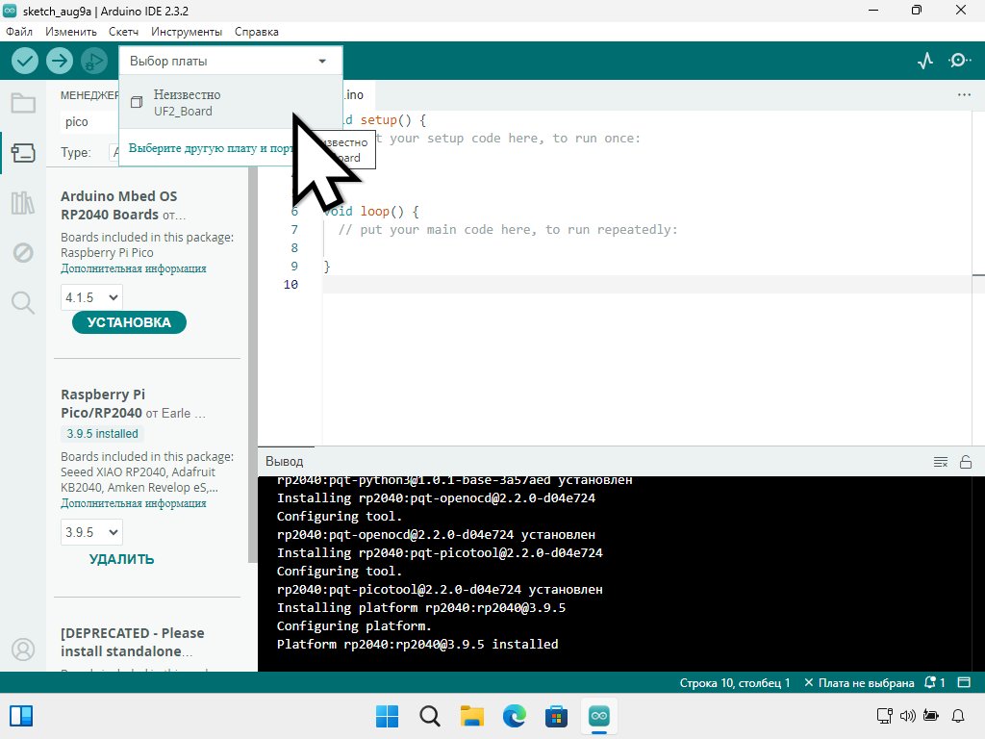The height and width of the screenshot is (739, 985).
Task: Click the display tray icon on the taskbar
Action: pyautogui.click(x=884, y=715)
